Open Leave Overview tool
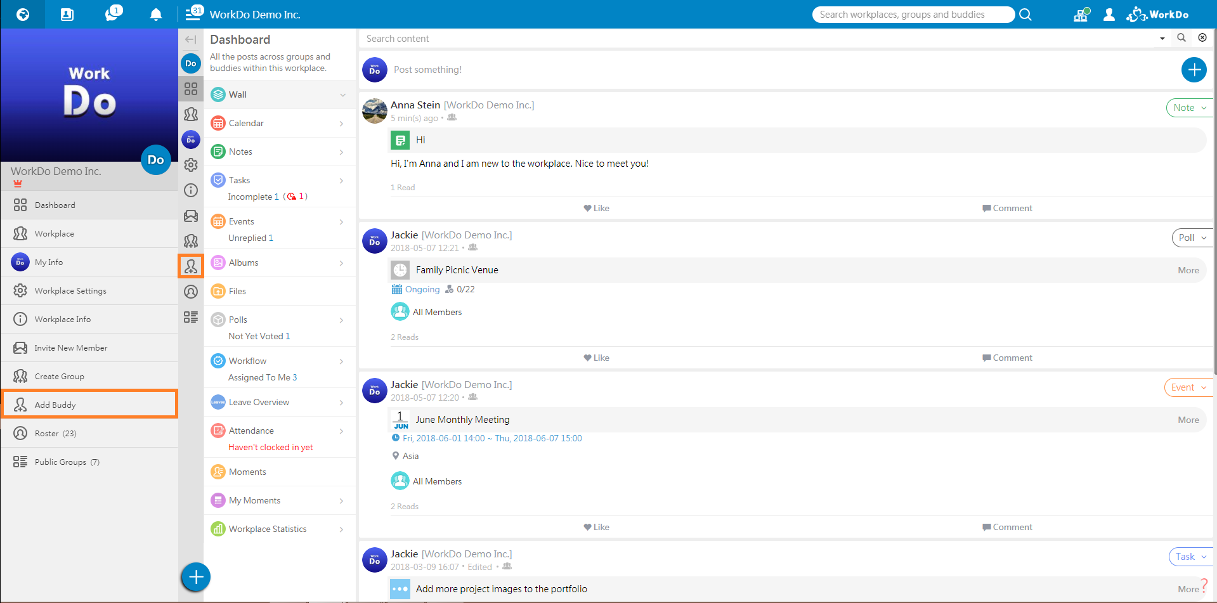This screenshot has width=1217, height=603. pos(280,402)
